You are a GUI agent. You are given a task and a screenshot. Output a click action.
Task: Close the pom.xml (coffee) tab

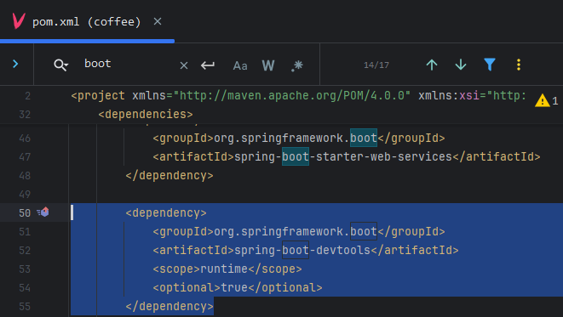click(x=158, y=21)
